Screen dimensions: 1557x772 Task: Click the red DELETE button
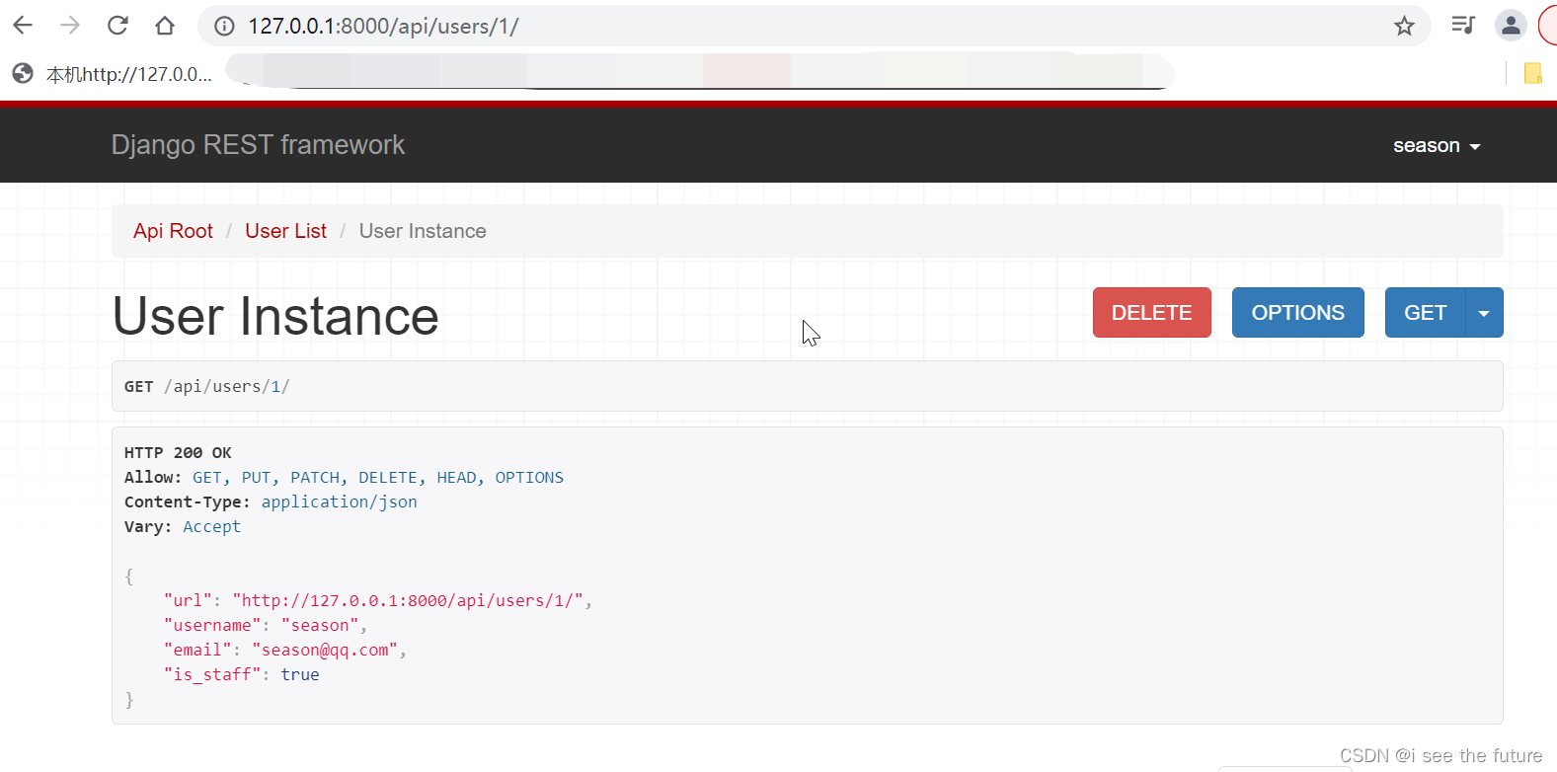tap(1152, 313)
